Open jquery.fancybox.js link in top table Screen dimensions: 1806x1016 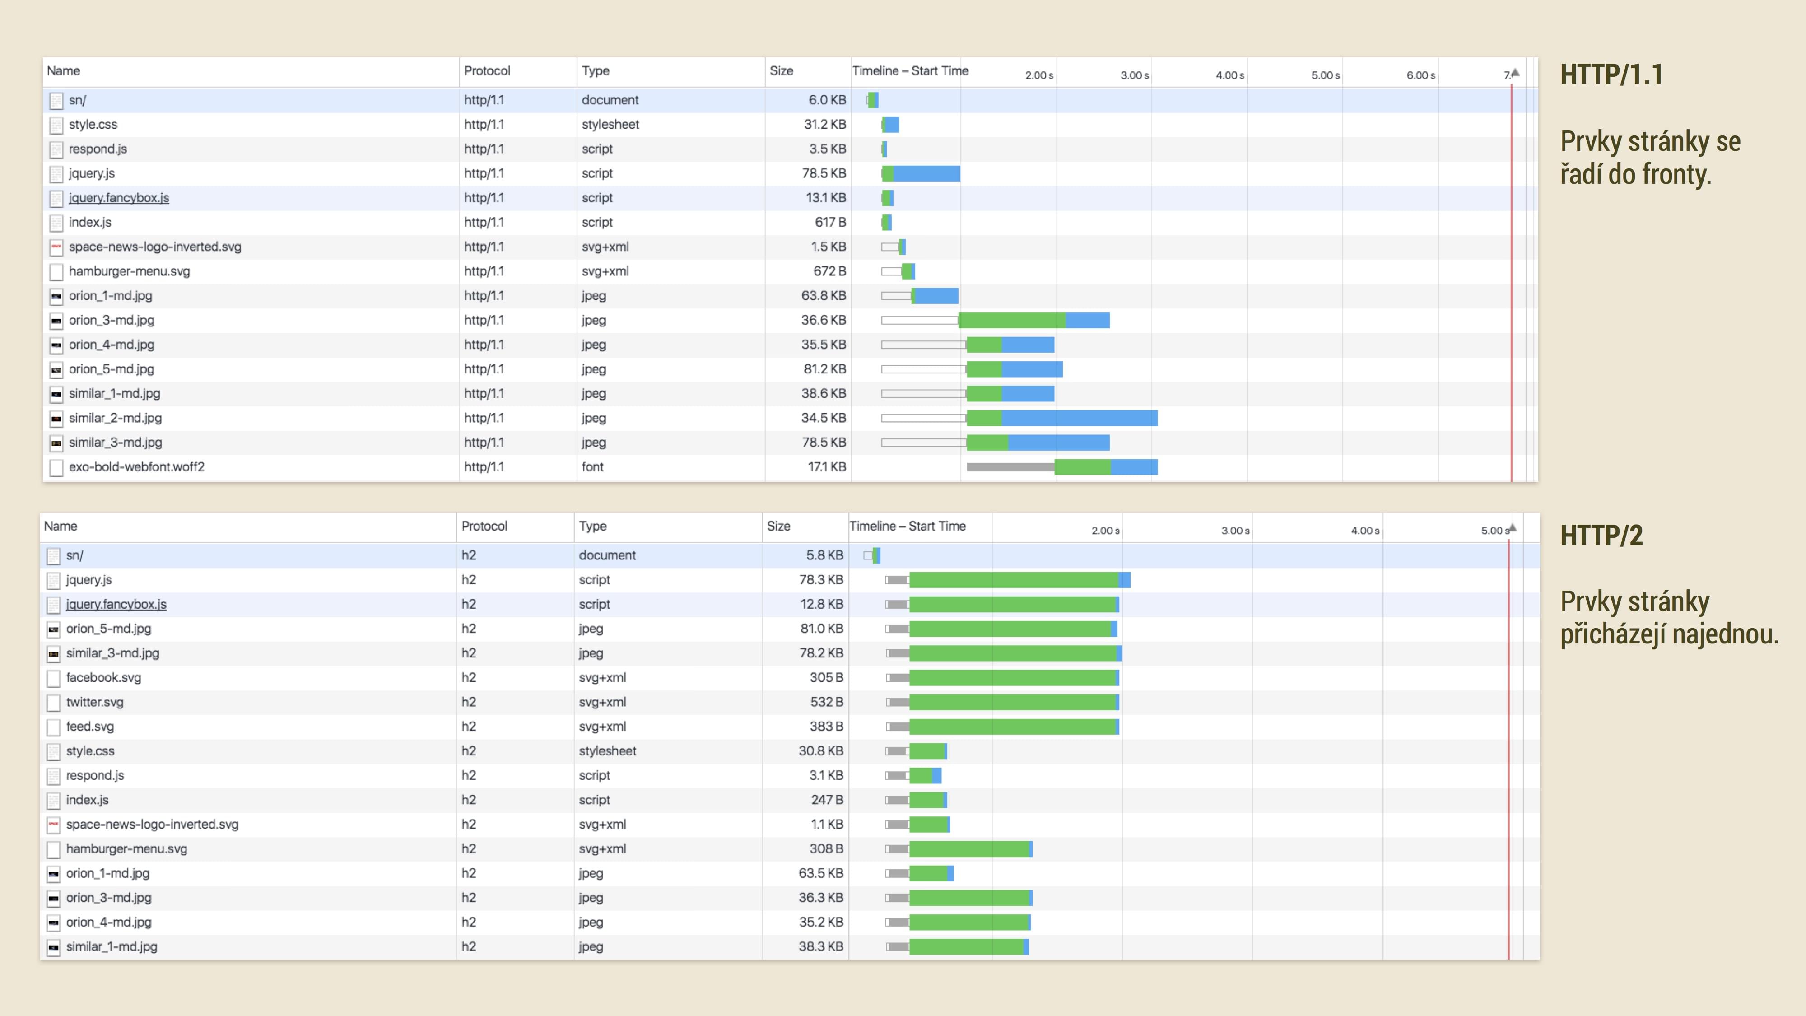(x=118, y=198)
